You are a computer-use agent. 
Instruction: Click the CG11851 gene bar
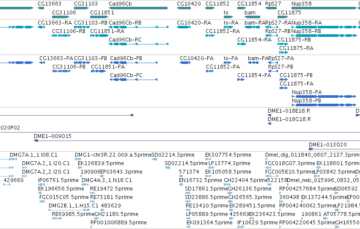pos(99,17)
